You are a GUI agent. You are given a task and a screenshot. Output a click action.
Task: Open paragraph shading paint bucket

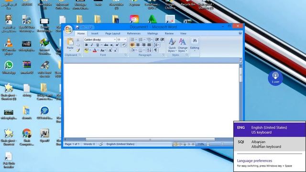tap(133, 51)
